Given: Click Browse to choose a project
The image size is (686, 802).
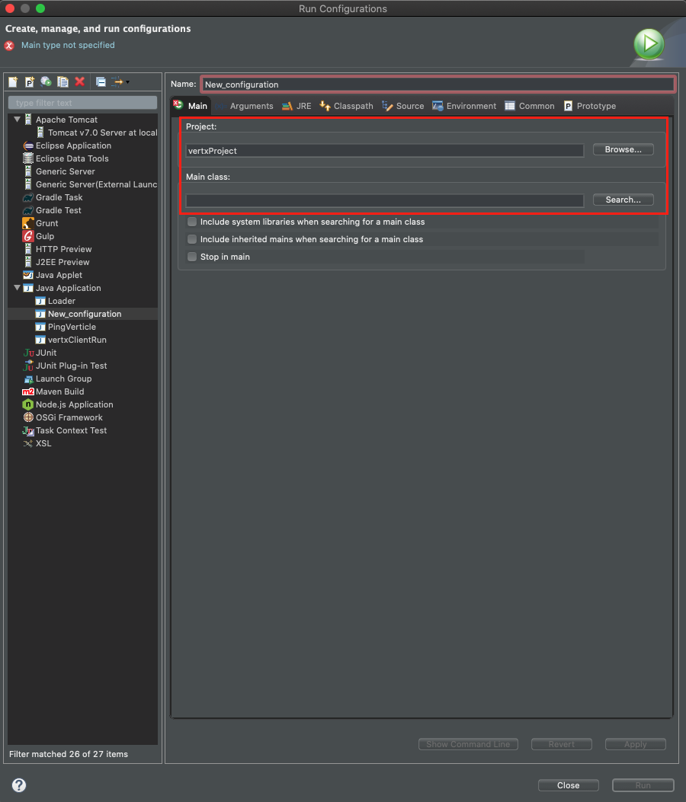Looking at the screenshot, I should [623, 149].
